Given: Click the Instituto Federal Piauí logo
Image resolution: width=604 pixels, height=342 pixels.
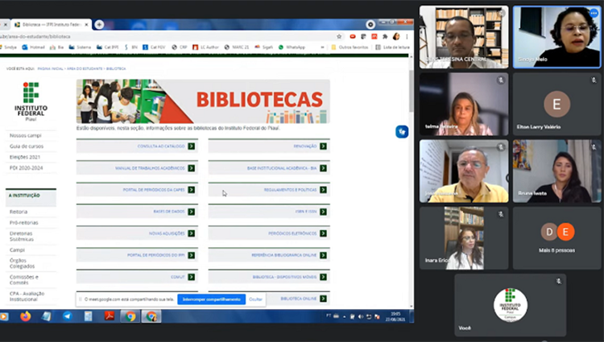Looking at the screenshot, I should tap(31, 101).
